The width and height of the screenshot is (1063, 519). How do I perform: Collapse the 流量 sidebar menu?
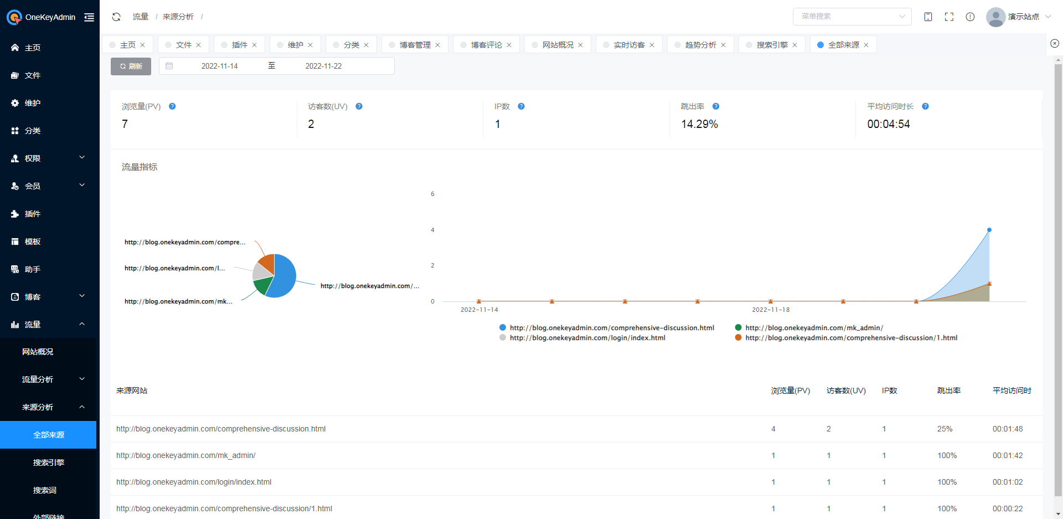[48, 325]
